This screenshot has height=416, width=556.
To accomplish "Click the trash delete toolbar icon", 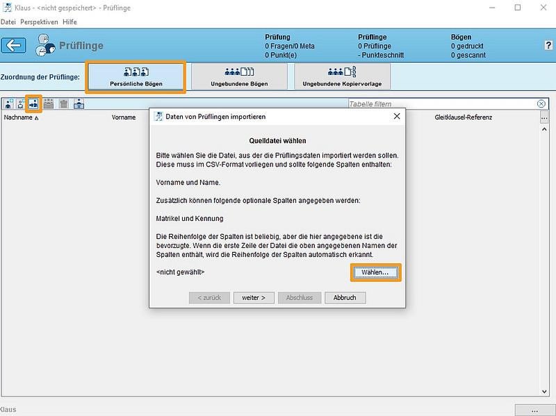I will click(63, 103).
